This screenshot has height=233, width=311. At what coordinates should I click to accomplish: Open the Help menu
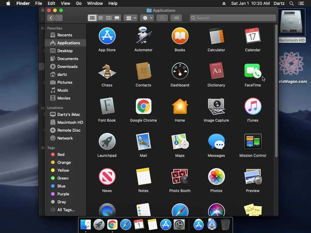click(113, 3)
